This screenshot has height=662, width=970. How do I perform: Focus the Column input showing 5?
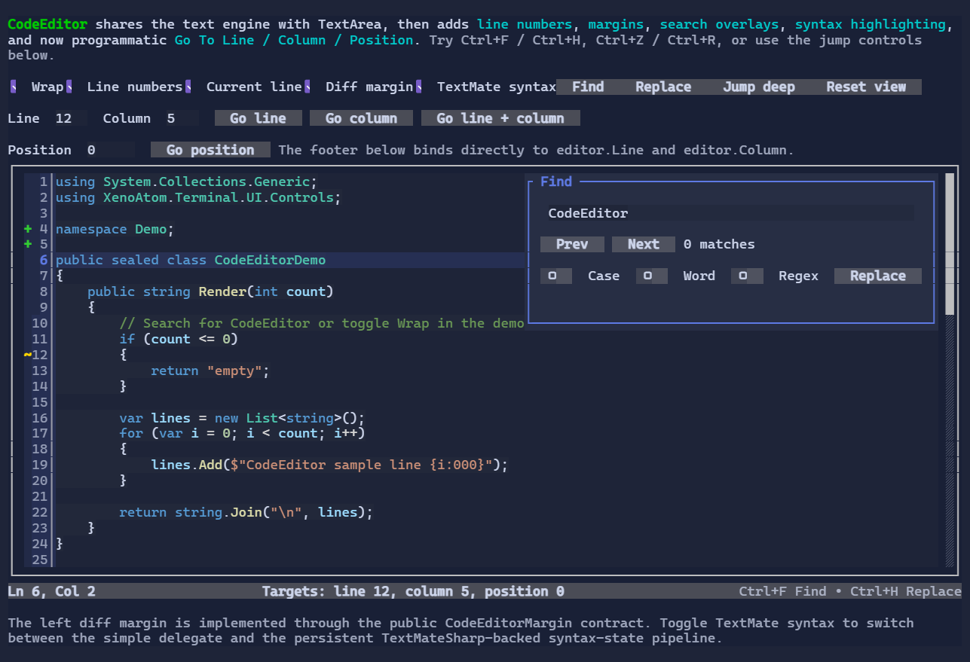[182, 118]
